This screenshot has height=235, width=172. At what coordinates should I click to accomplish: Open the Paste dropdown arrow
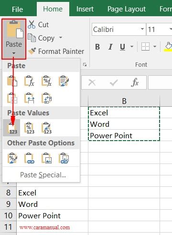pyautogui.click(x=14, y=53)
